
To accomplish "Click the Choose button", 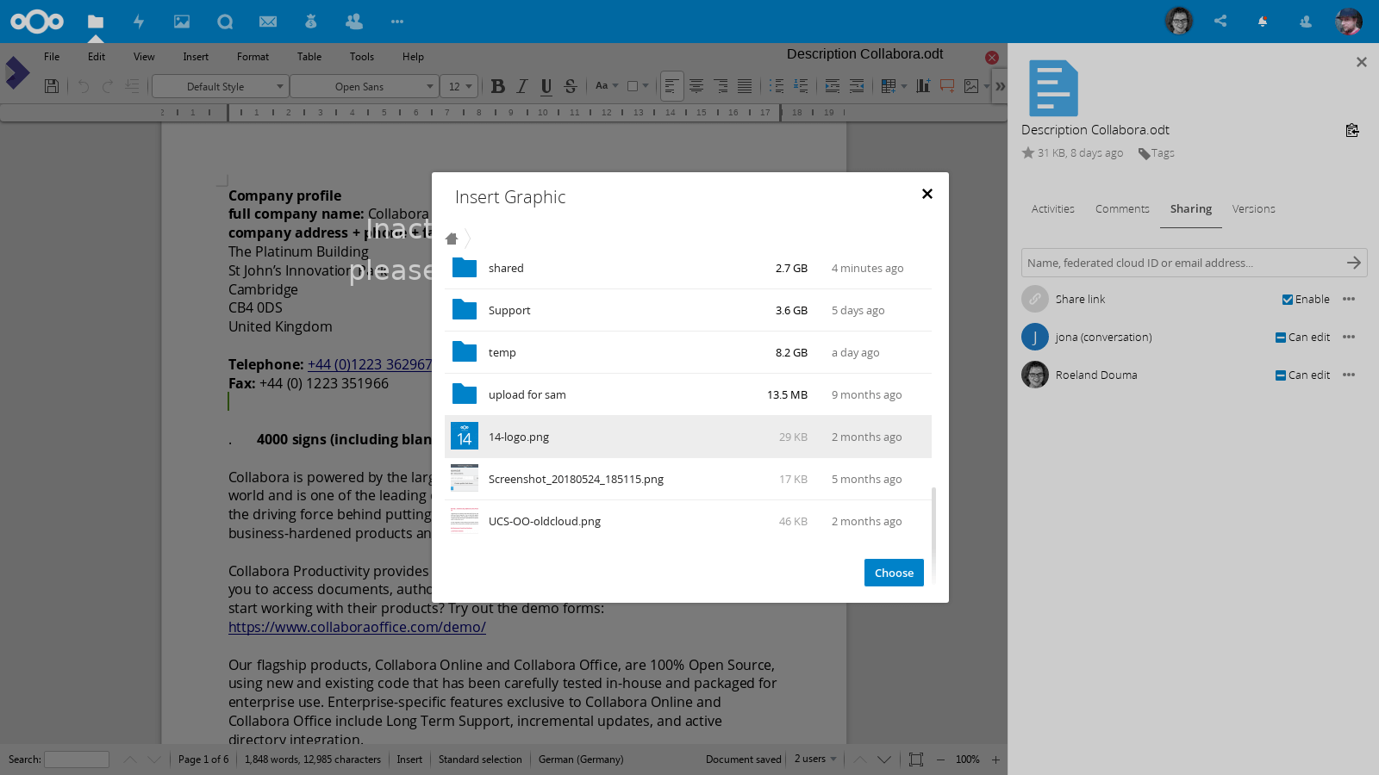I will (x=894, y=573).
